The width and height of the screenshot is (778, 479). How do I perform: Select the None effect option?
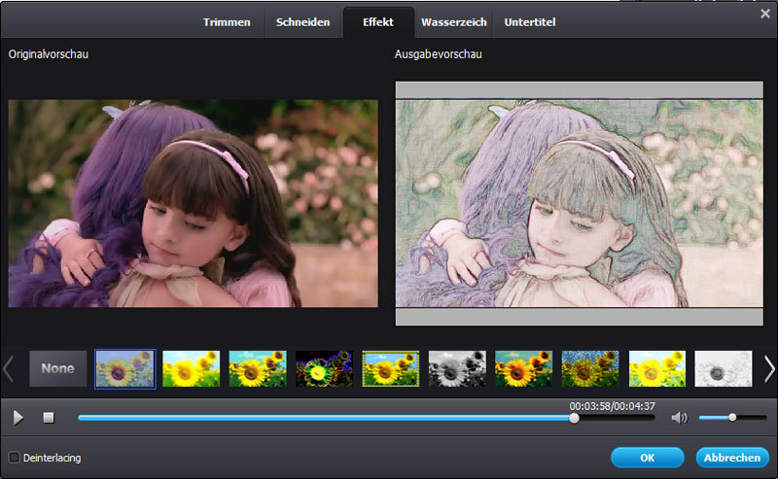click(x=57, y=369)
